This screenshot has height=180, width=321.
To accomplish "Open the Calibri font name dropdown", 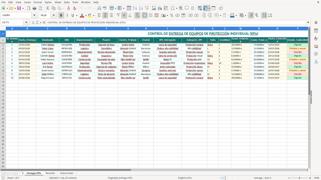I will 34,15.
